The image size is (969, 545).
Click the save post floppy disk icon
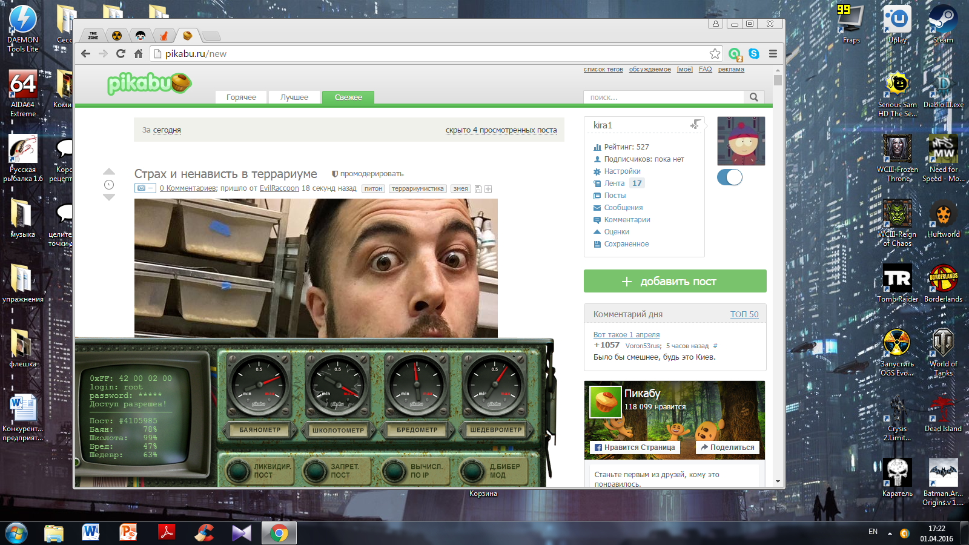(478, 189)
